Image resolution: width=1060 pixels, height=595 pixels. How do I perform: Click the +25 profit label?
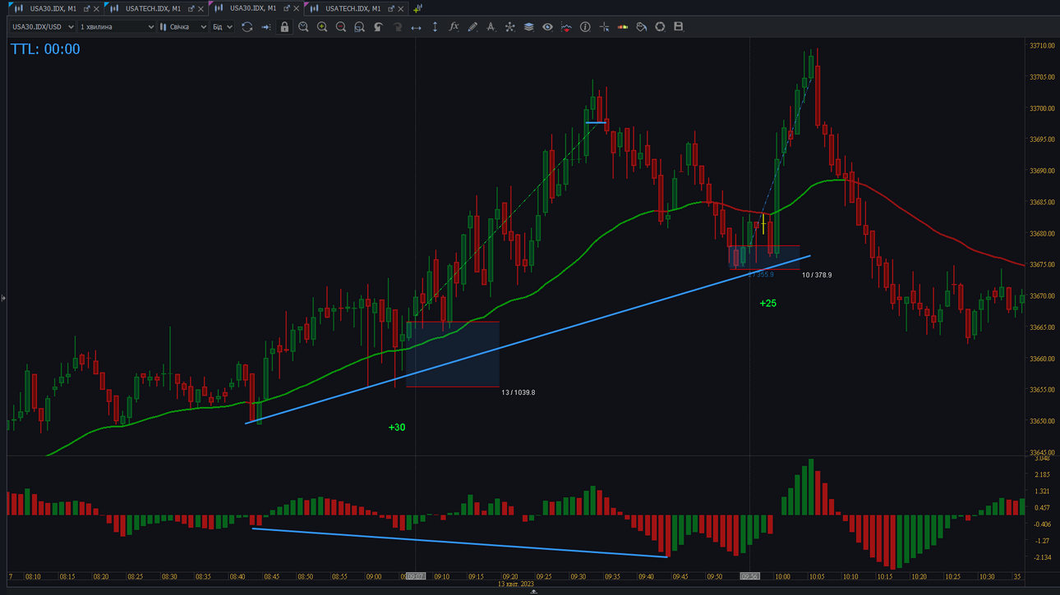(x=767, y=304)
